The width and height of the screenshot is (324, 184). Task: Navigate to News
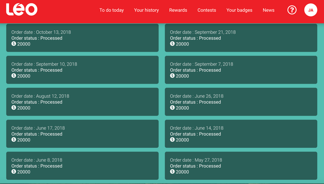pyautogui.click(x=268, y=10)
